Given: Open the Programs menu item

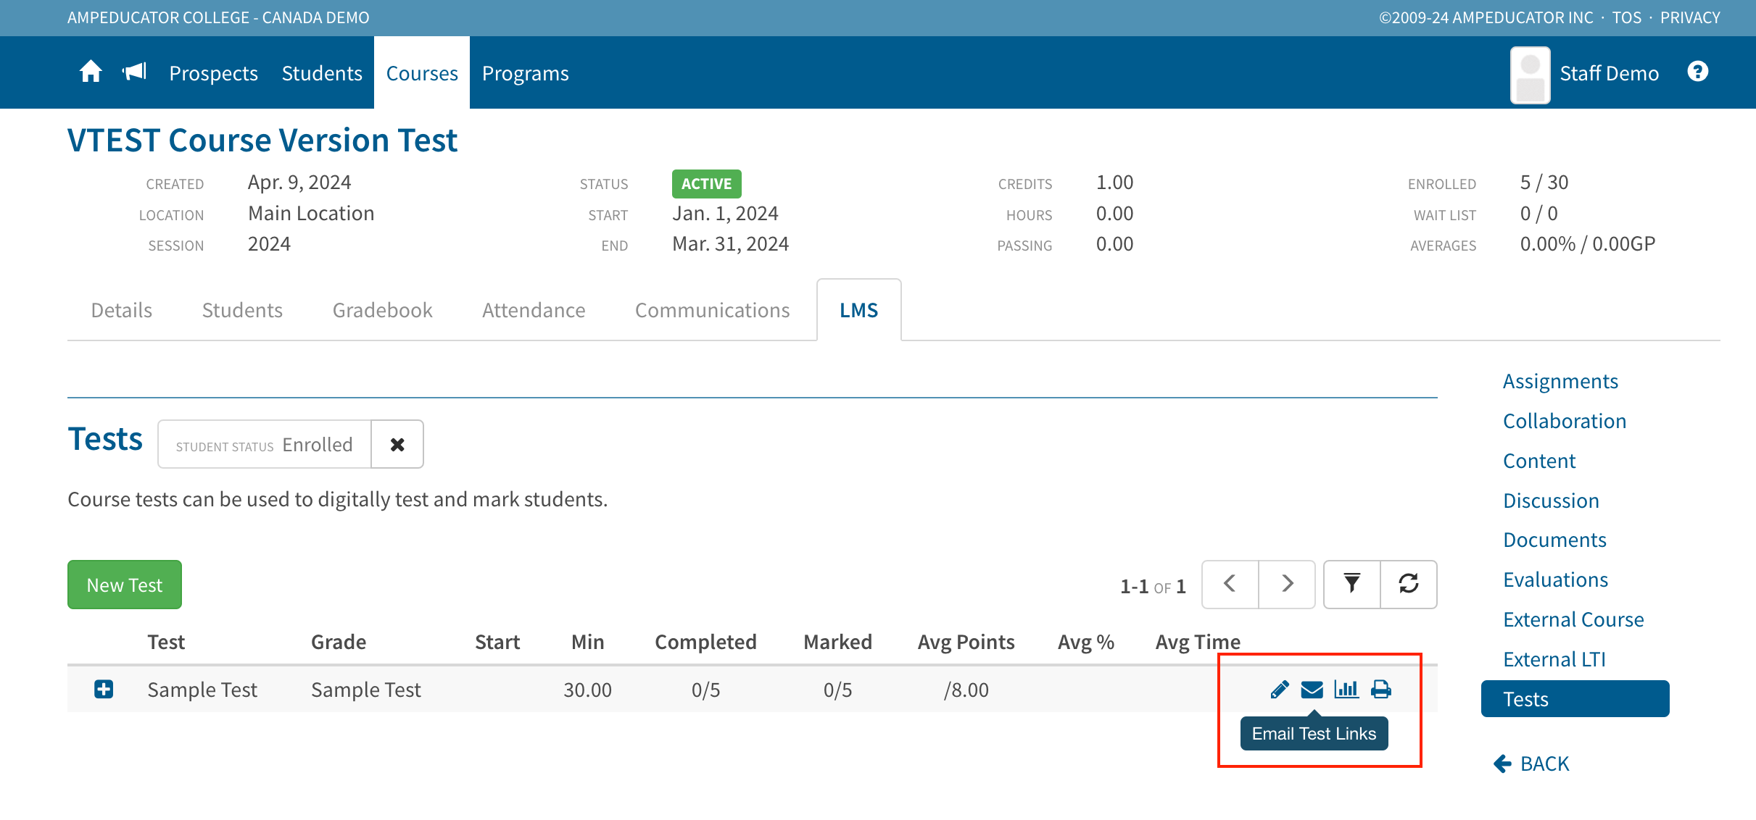Looking at the screenshot, I should (525, 73).
